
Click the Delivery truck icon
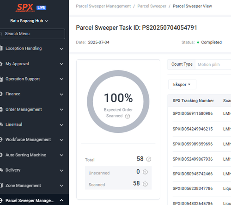[1, 170]
